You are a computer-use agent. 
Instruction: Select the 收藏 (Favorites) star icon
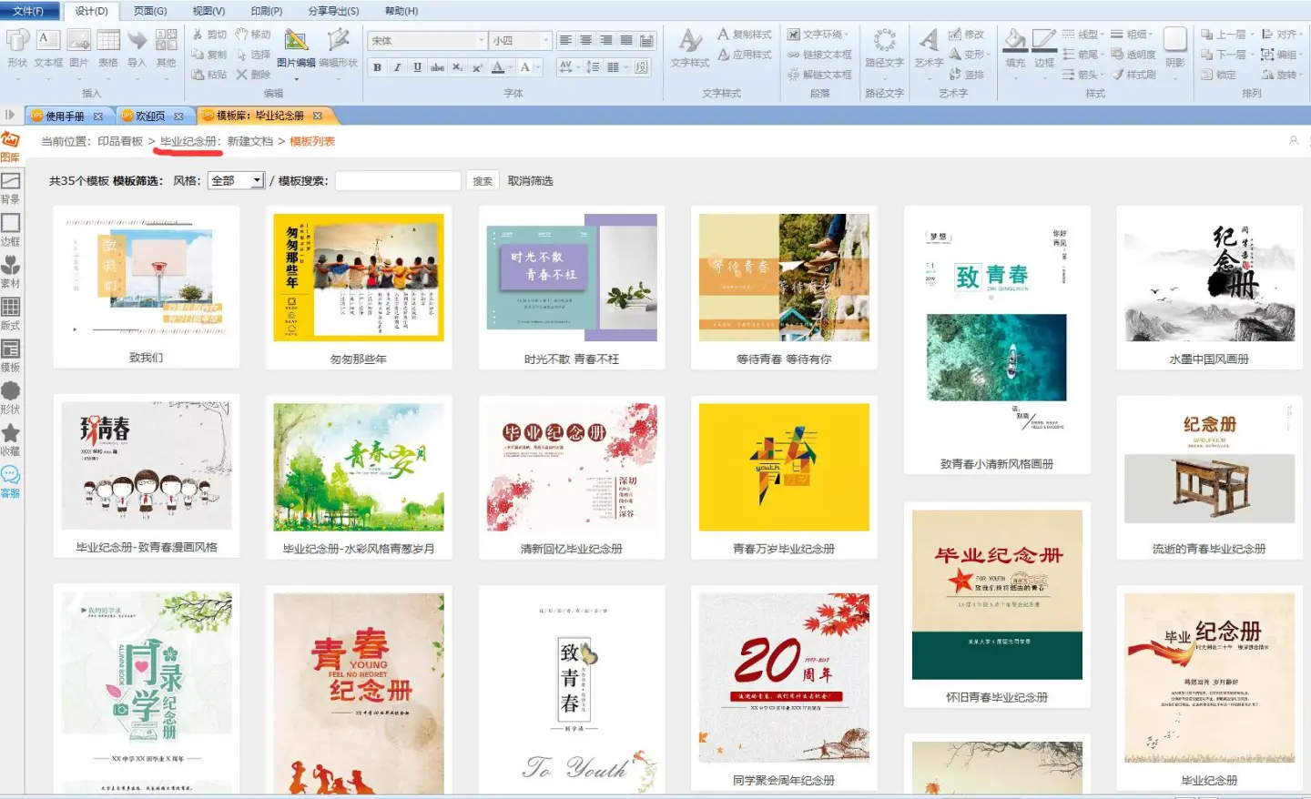click(x=10, y=437)
